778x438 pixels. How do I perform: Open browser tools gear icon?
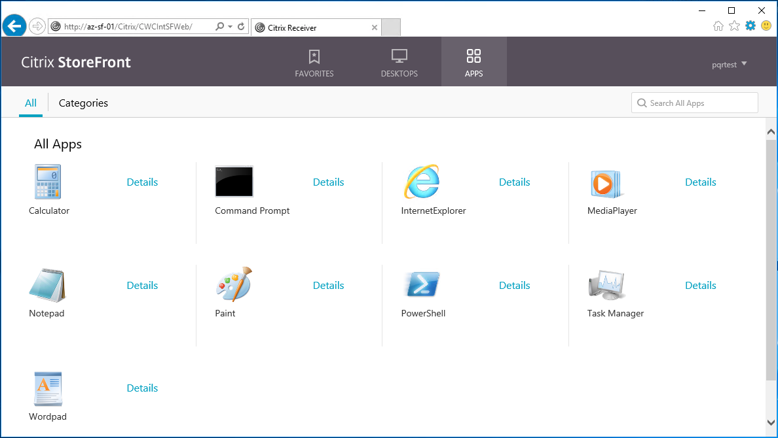pyautogui.click(x=750, y=25)
